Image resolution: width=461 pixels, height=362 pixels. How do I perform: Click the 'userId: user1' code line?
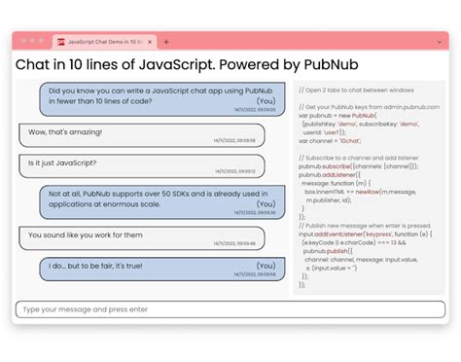[325, 132]
